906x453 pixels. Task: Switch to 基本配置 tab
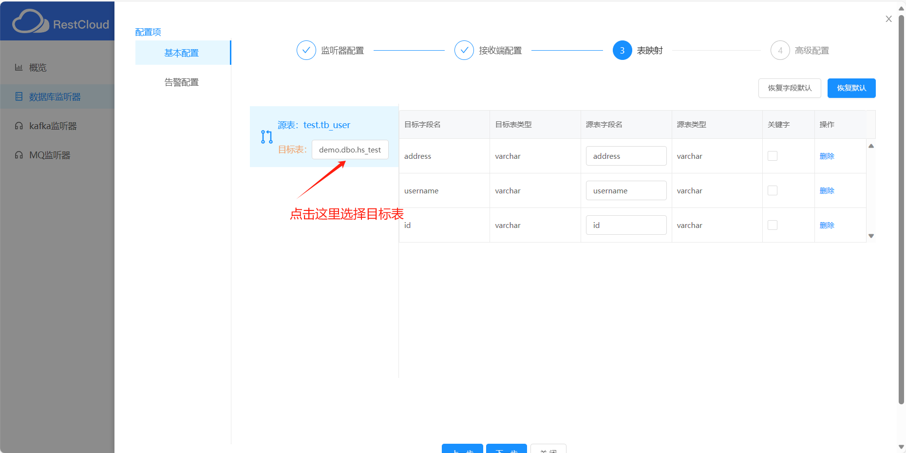point(183,53)
